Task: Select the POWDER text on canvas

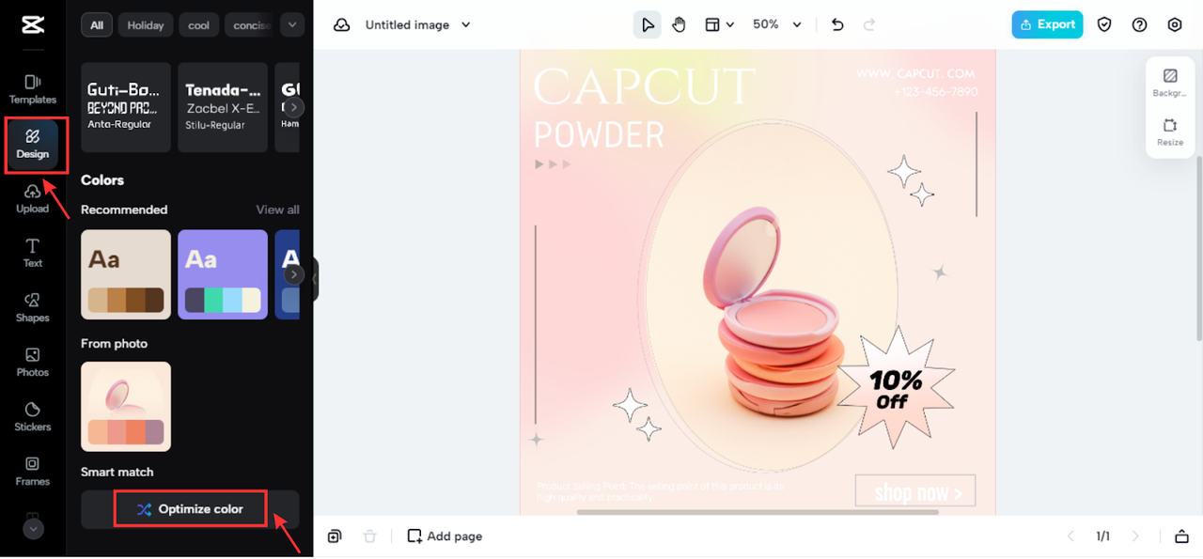Action: (599, 135)
